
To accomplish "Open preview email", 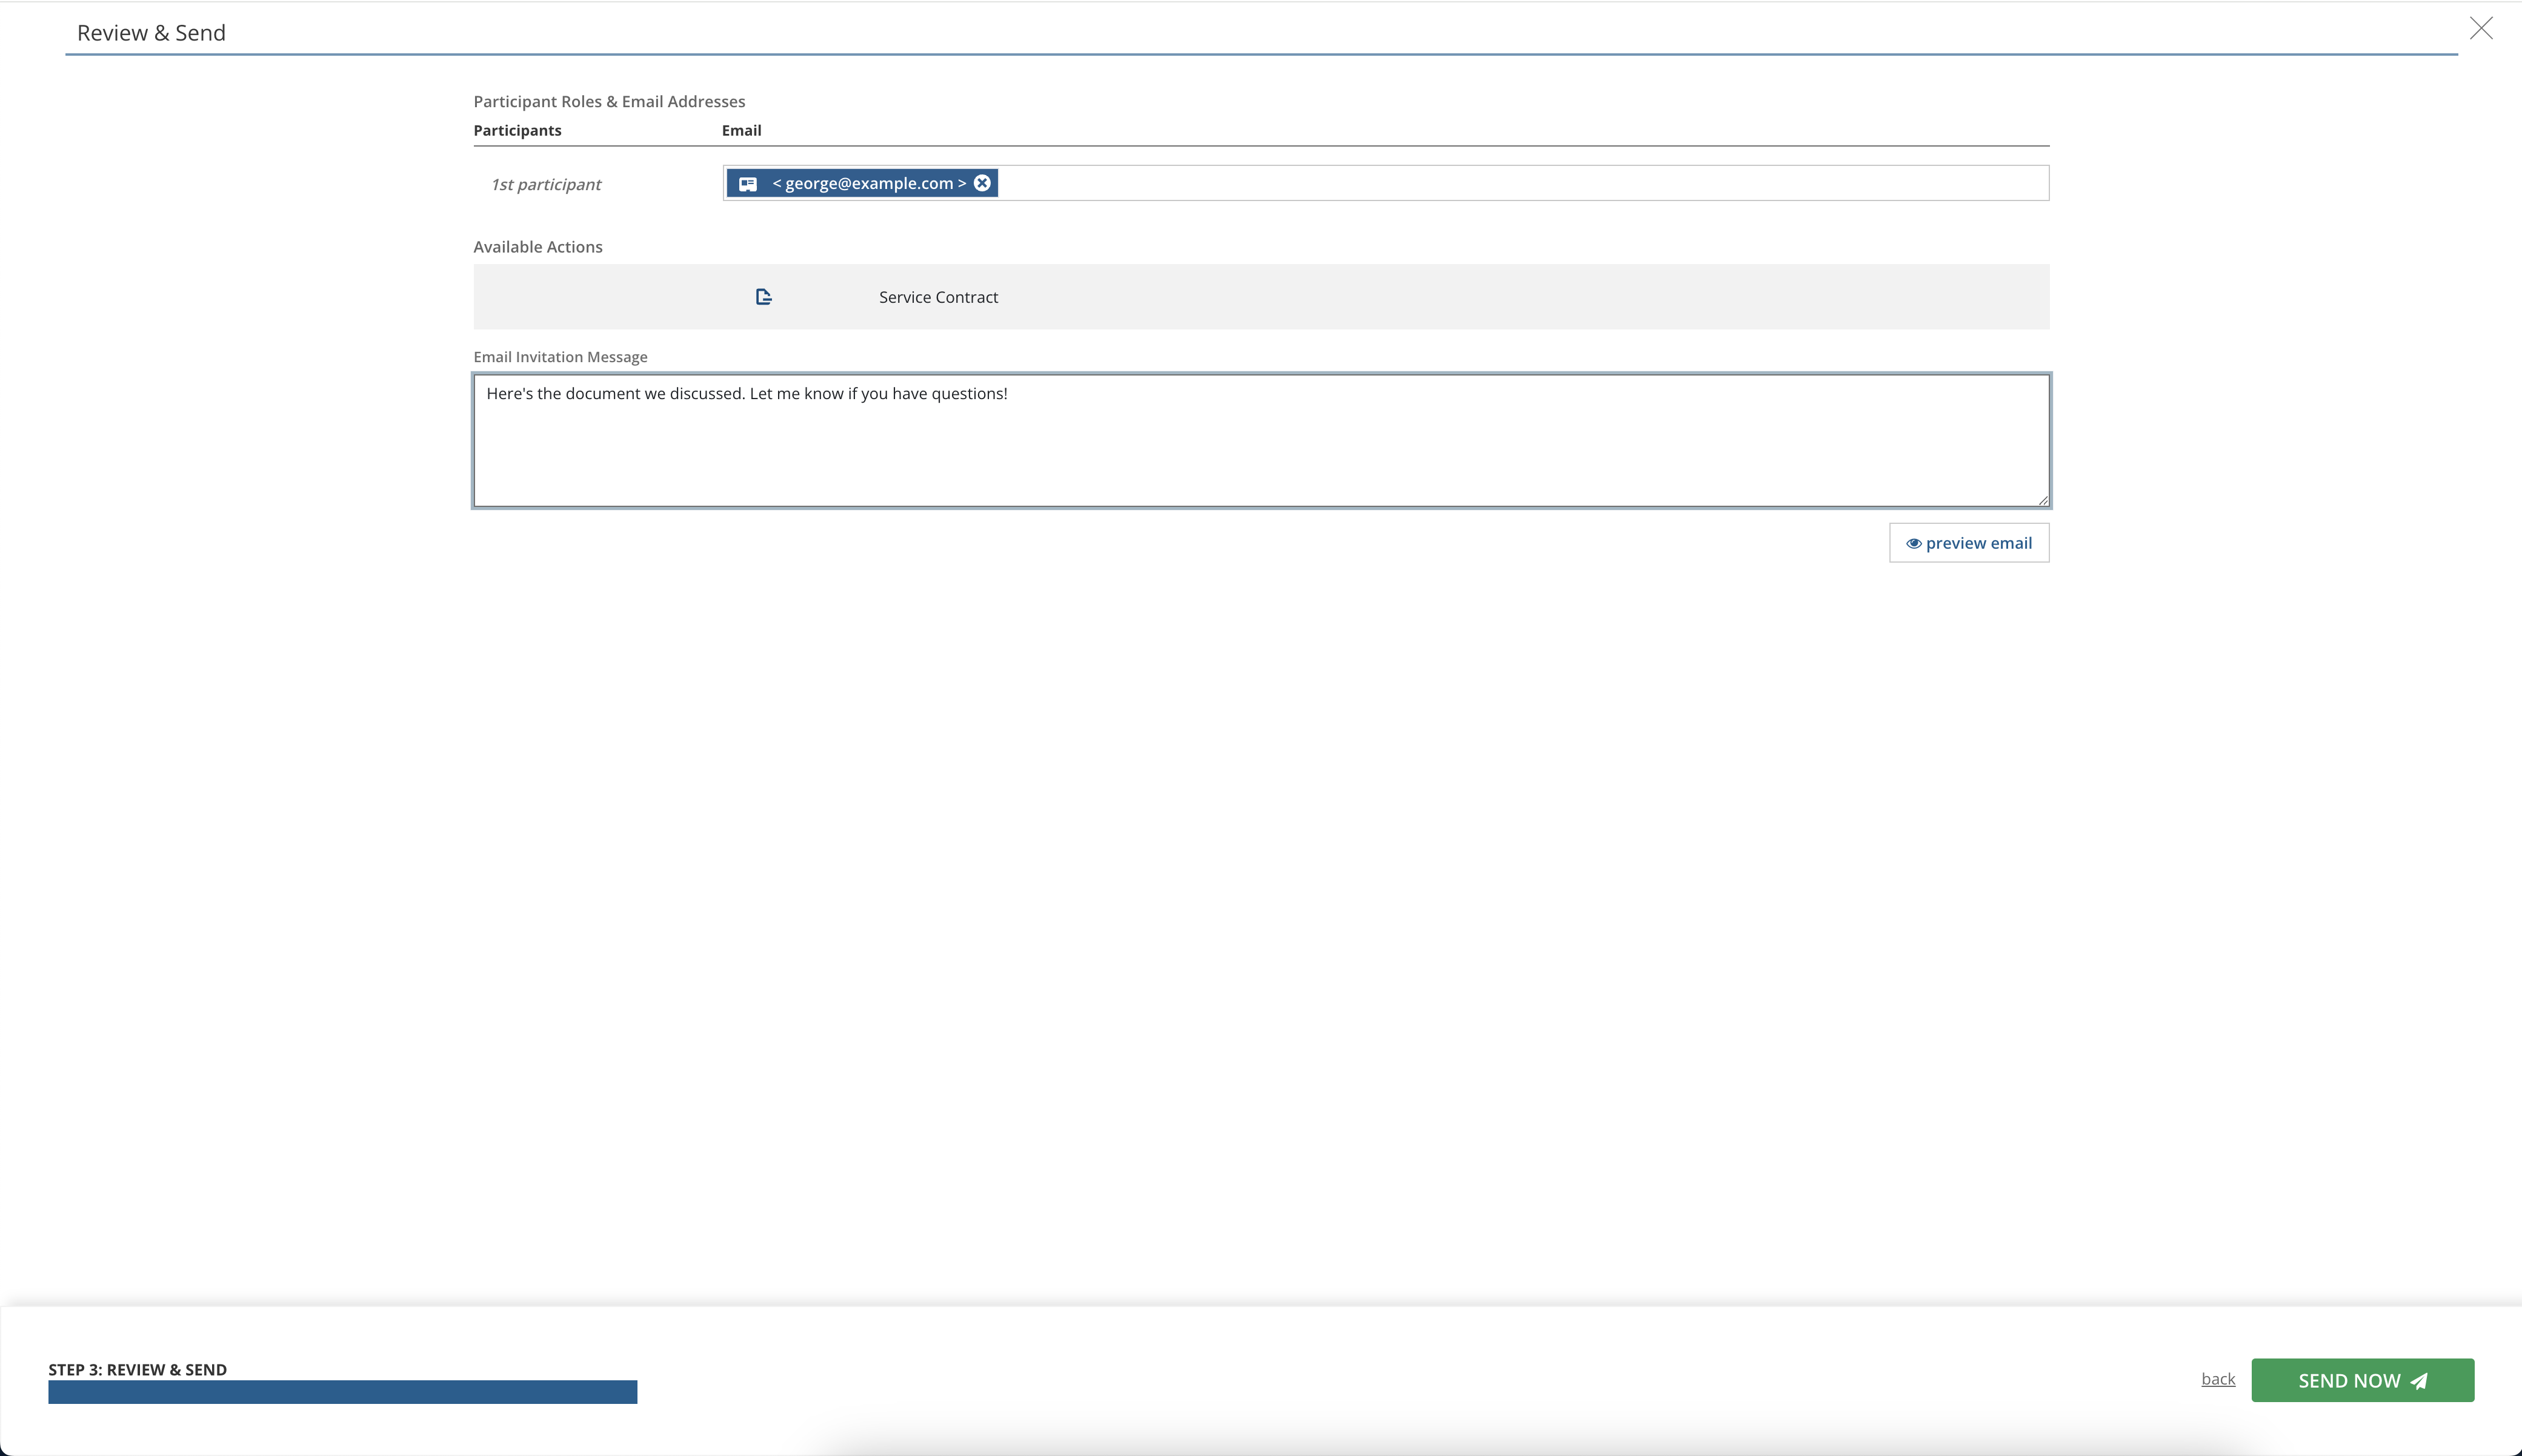I will (x=1969, y=543).
